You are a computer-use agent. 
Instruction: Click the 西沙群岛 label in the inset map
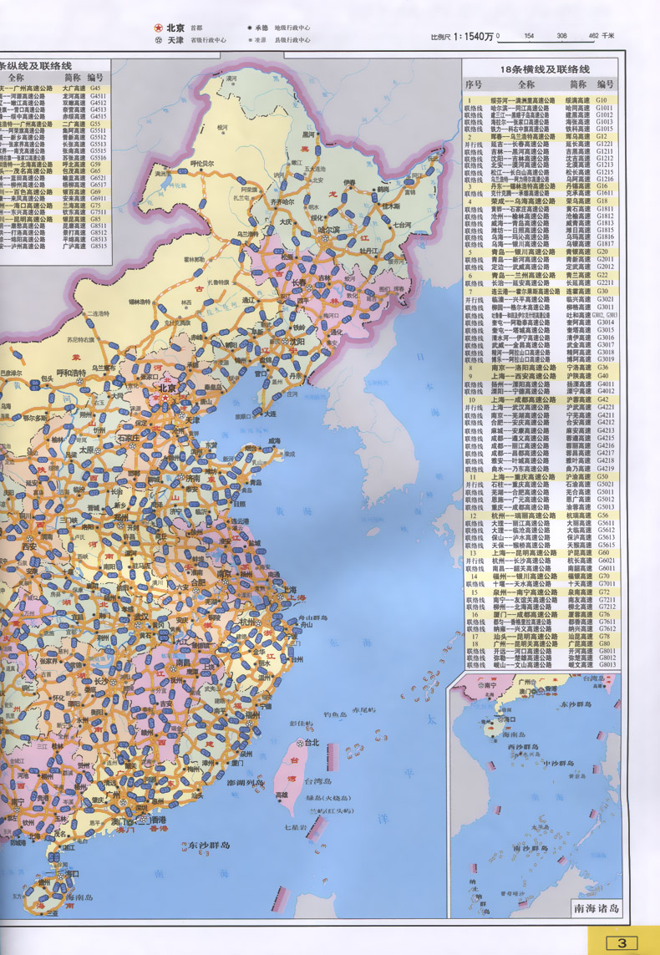tap(524, 747)
